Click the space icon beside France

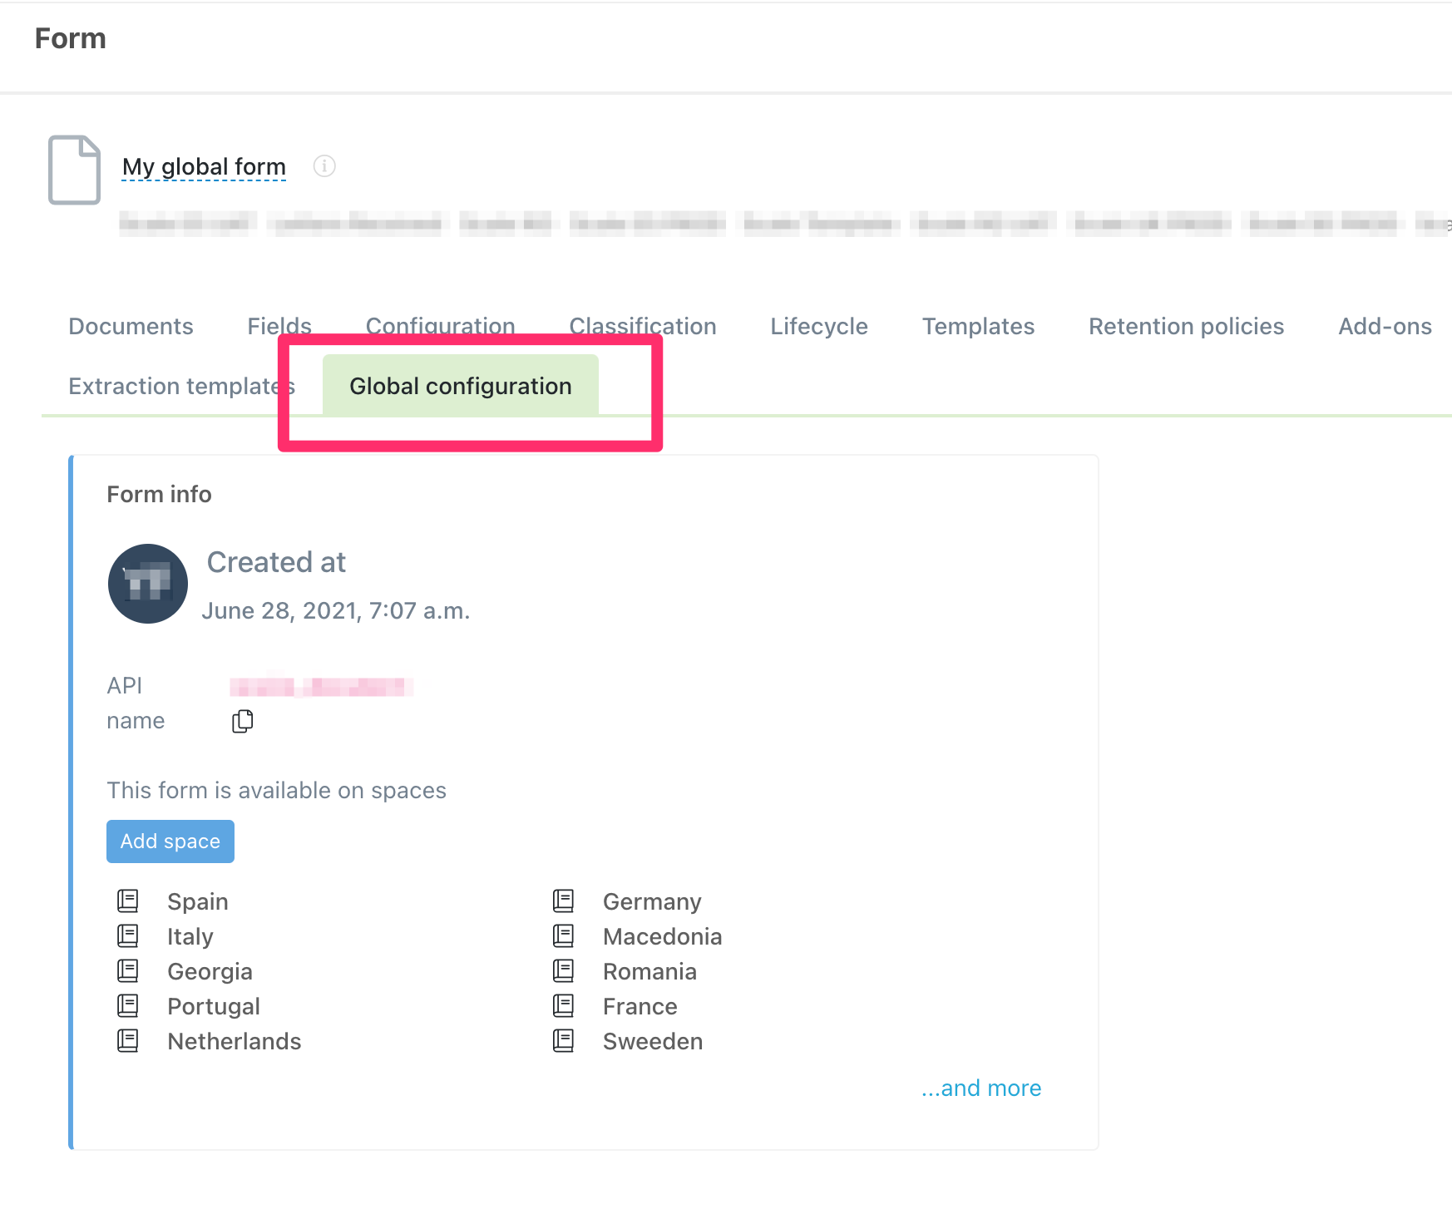point(564,1005)
